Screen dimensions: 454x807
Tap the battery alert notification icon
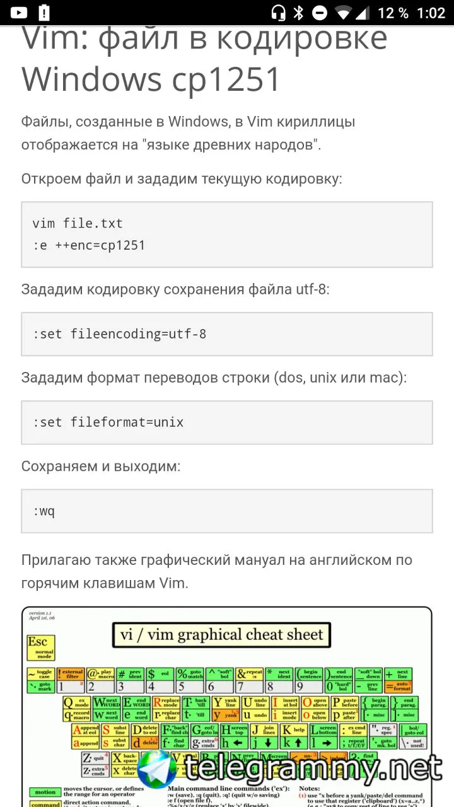[44, 12]
